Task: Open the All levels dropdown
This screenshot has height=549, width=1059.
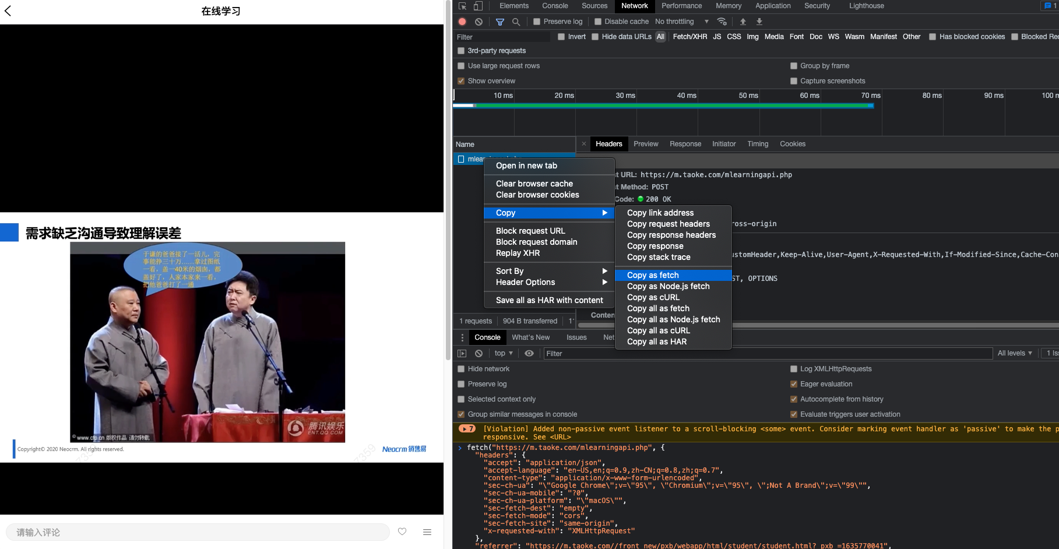Action: (x=1015, y=353)
